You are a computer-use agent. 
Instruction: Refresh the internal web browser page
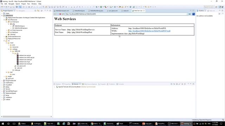pyautogui.click(x=63, y=14)
